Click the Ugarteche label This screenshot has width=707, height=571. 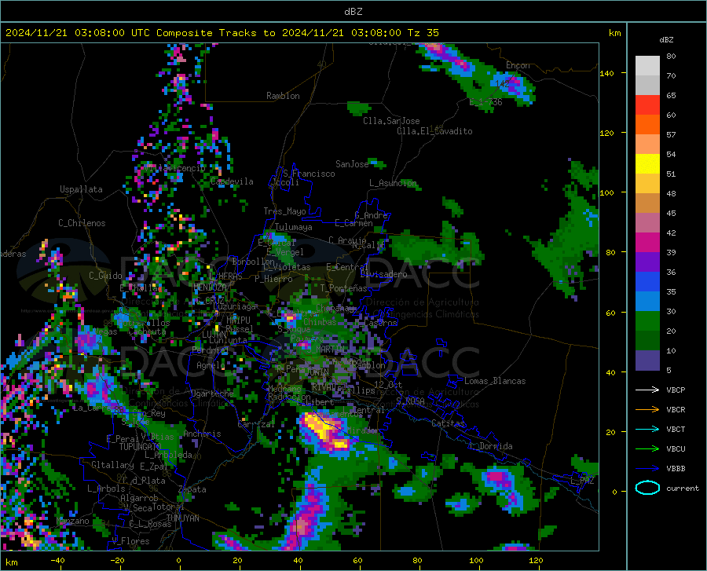tap(212, 393)
